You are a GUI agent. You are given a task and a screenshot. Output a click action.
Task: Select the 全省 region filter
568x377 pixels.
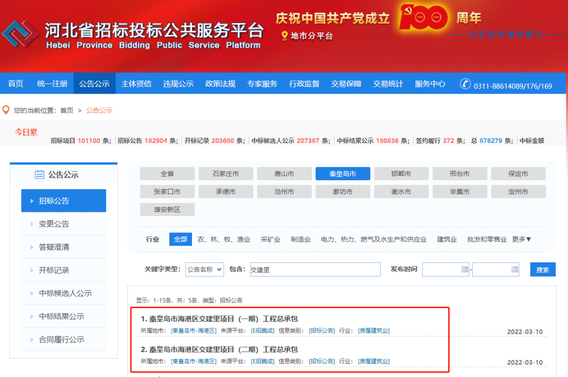click(167, 174)
